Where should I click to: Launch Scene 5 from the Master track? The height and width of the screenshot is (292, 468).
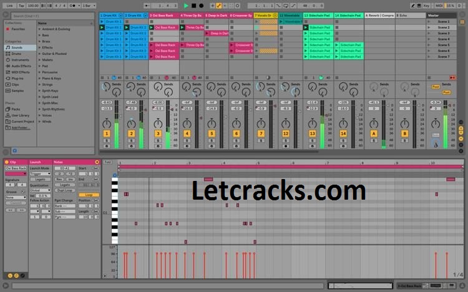click(x=429, y=45)
